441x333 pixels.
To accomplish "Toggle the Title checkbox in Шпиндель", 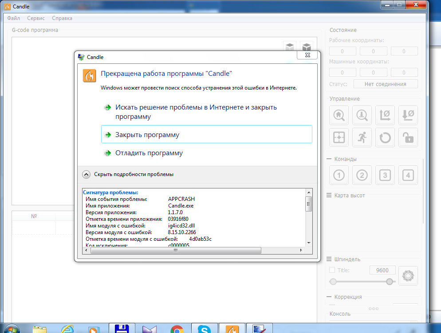I will tap(332, 270).
